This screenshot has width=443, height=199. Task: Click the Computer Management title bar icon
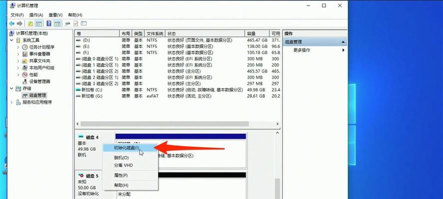12,5
